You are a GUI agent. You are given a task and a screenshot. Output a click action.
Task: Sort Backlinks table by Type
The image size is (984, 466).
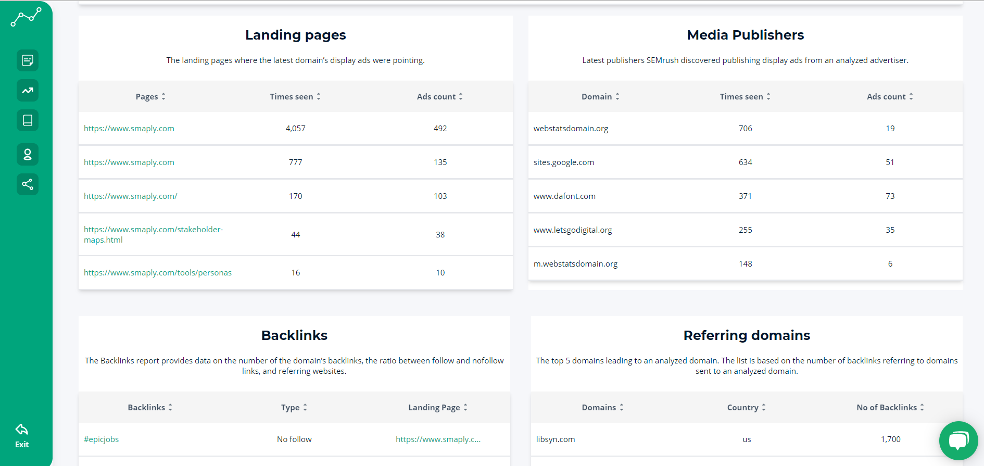(x=294, y=408)
